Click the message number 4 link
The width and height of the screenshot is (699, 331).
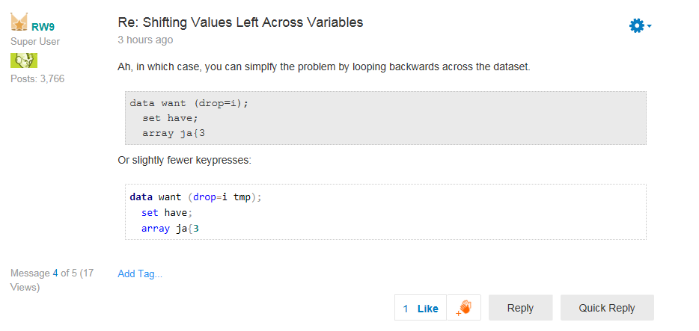click(55, 273)
